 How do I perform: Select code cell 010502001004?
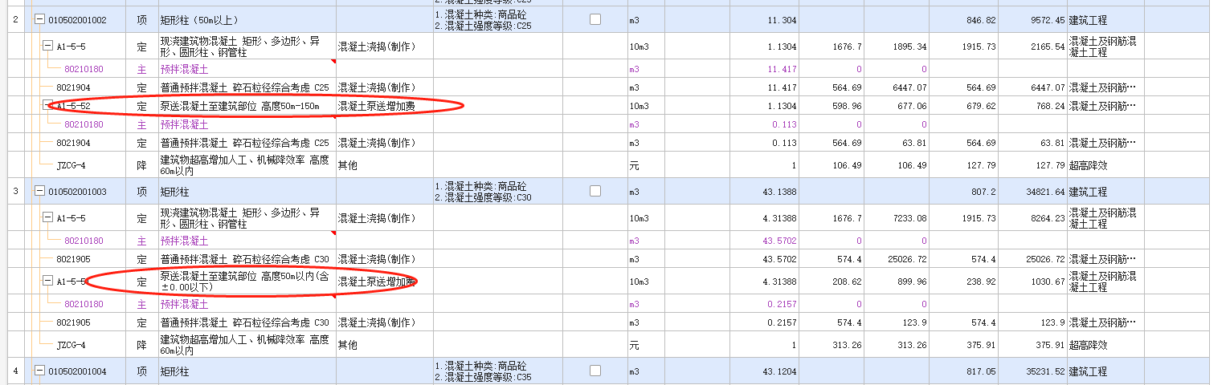coord(77,371)
